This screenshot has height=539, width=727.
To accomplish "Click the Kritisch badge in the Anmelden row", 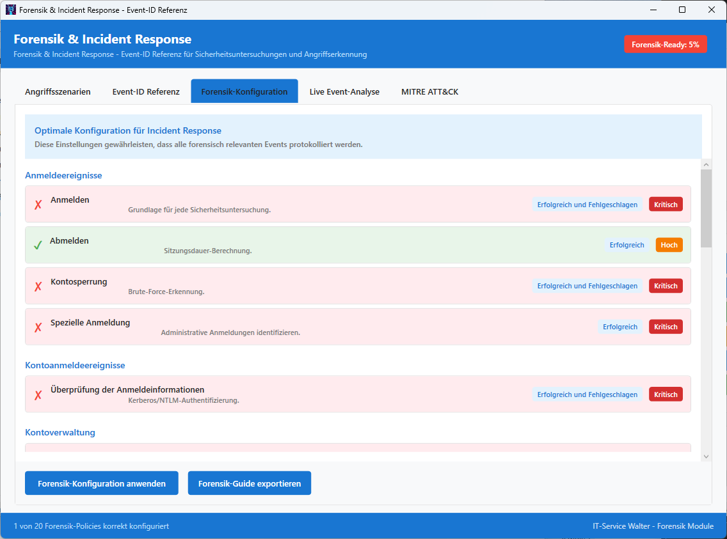I will coord(666,205).
